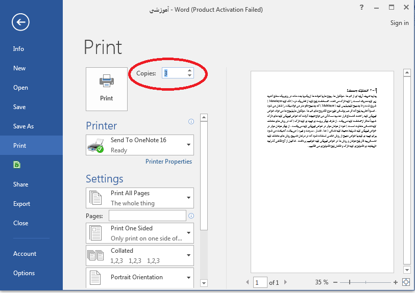Open the Send To OneNote 16 printer dropdown

(x=140, y=145)
